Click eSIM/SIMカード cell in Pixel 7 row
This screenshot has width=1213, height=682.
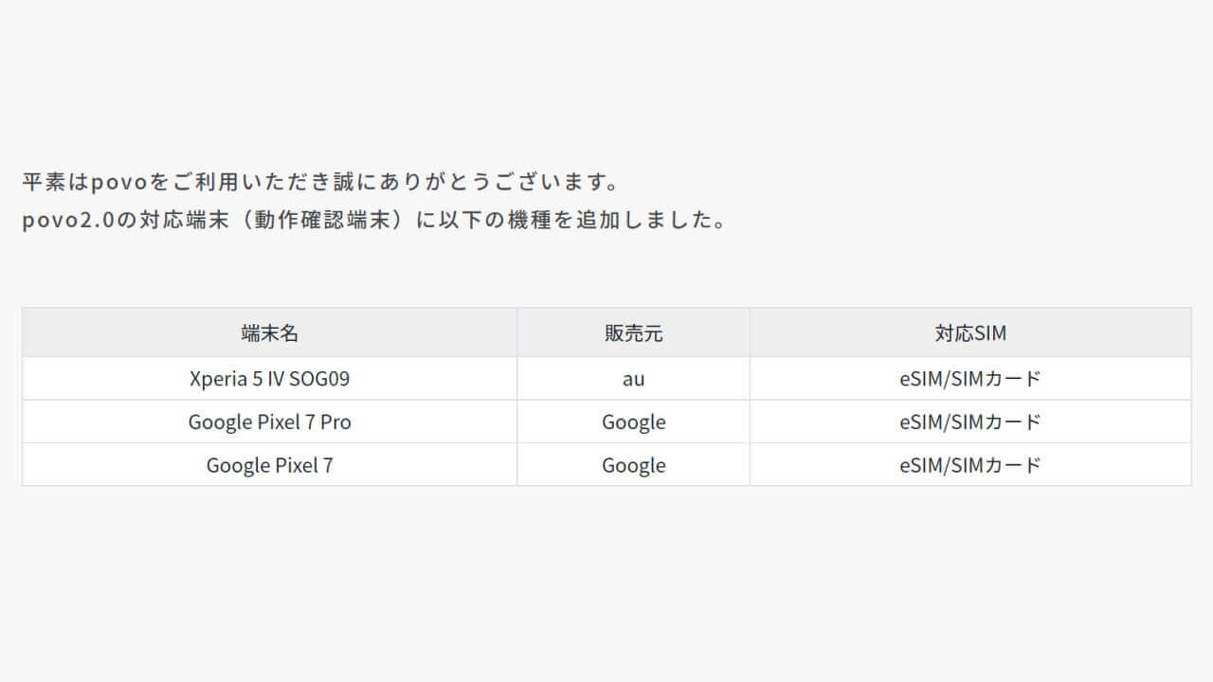(x=970, y=466)
